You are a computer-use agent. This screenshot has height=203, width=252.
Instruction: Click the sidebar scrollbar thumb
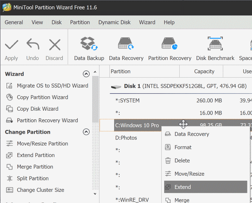(95, 100)
